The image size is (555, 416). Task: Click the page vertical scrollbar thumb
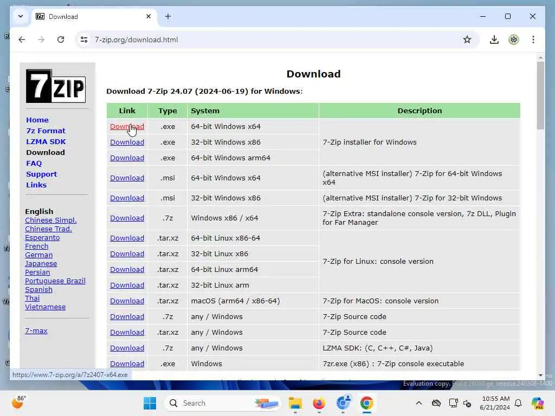pos(540,95)
